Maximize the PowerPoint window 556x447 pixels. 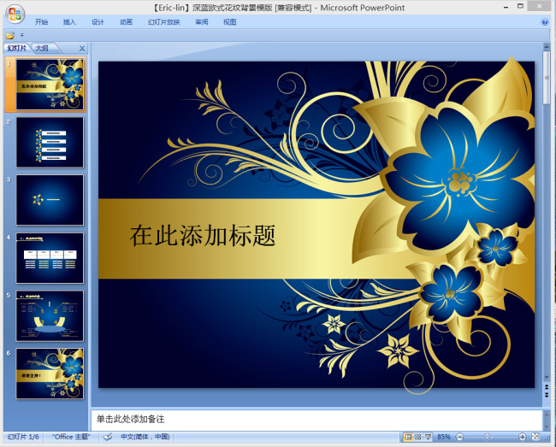click(520, 6)
